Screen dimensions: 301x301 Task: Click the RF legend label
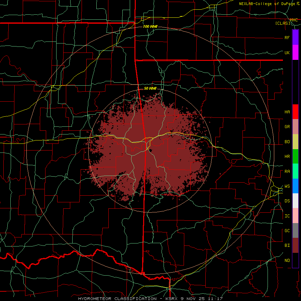pyautogui.click(x=287, y=37)
